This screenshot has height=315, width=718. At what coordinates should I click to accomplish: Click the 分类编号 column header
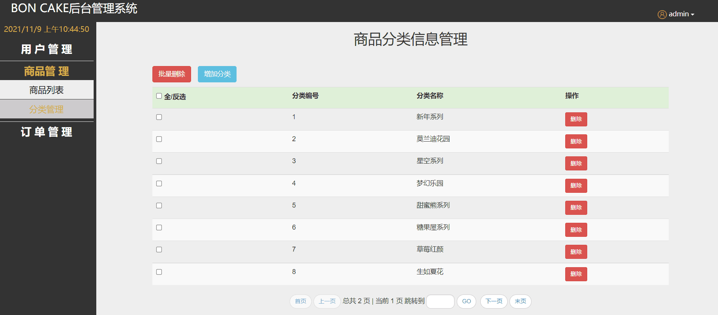305,96
